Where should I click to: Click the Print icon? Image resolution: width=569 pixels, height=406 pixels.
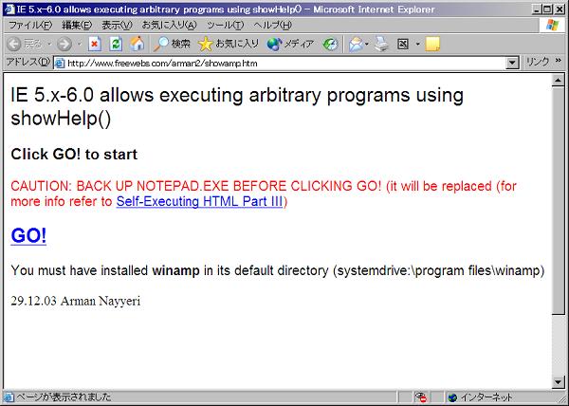[381, 45]
